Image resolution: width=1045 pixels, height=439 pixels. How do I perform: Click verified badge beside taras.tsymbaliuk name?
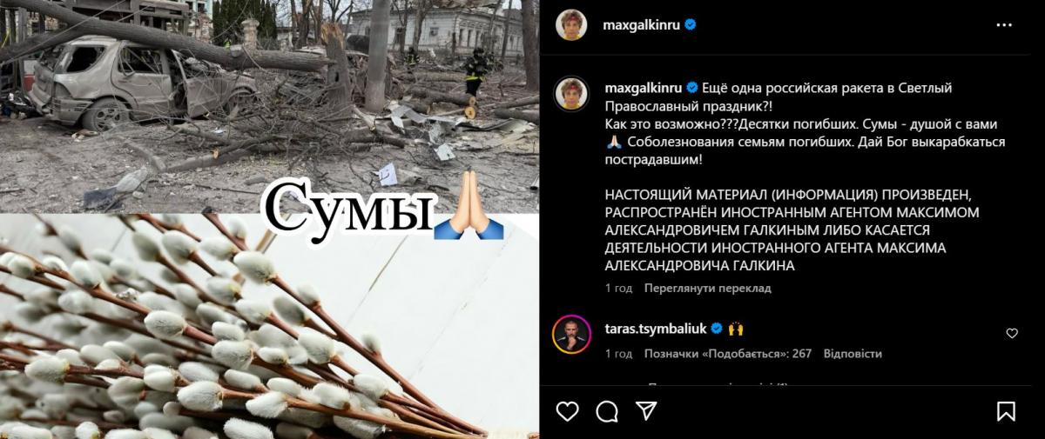coord(718,329)
